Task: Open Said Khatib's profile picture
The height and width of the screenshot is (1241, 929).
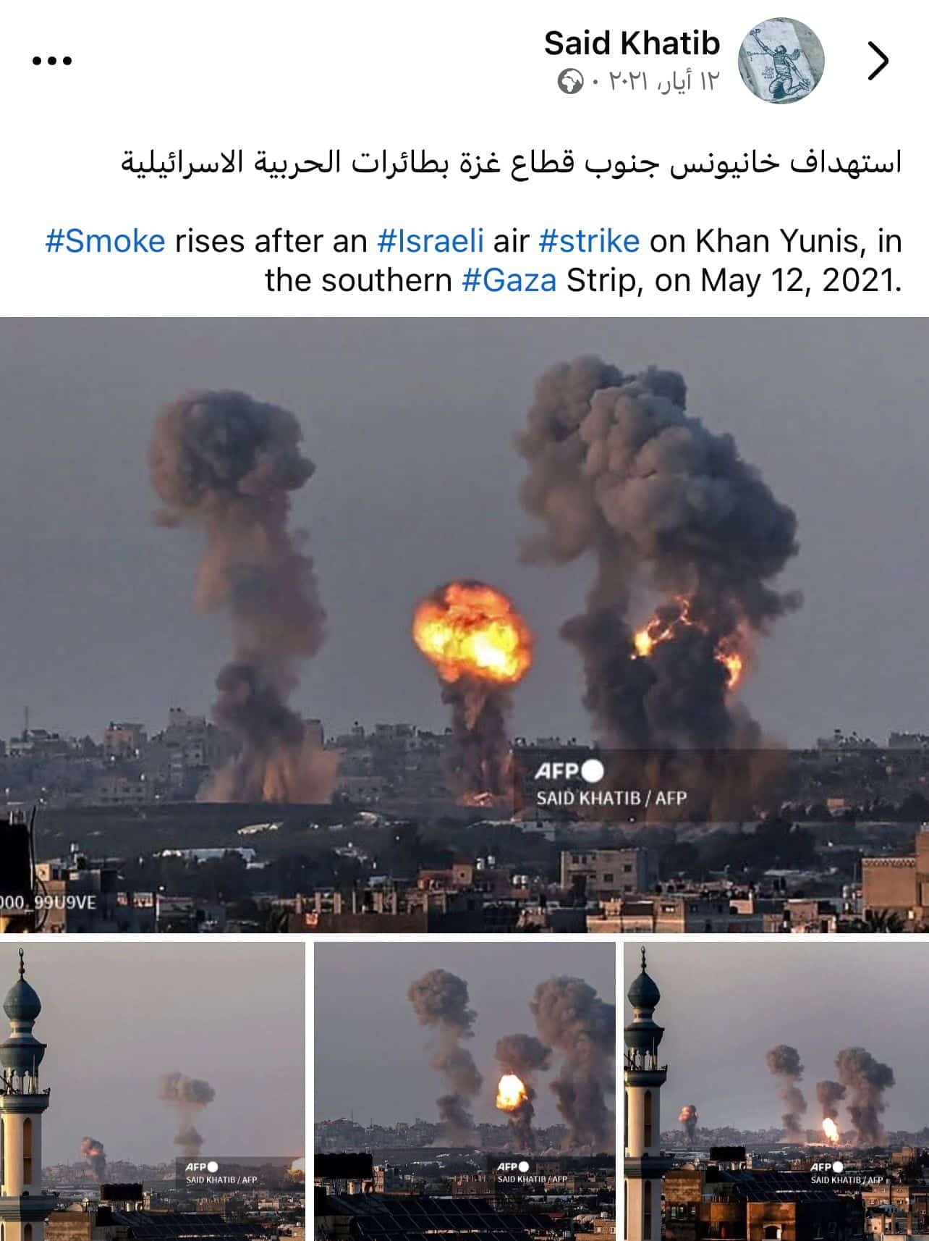Action: [x=781, y=61]
